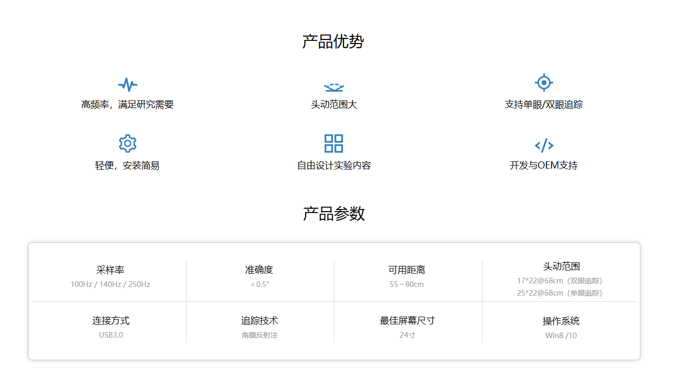Click the crosshair target eye-tracking icon
The image size is (685, 373).
point(543,82)
